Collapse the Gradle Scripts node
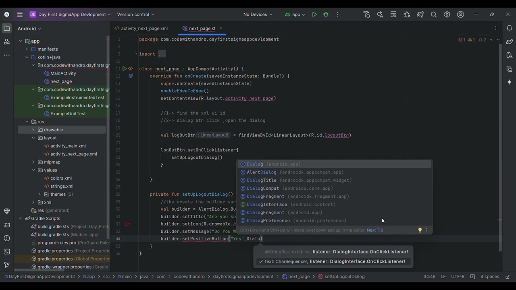The height and width of the screenshot is (290, 516). coord(21,218)
